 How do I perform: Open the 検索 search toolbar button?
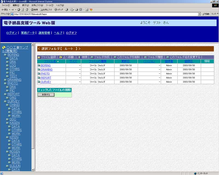[34, 10]
